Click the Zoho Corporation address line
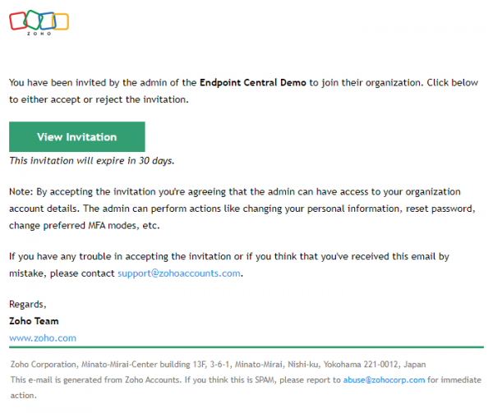 point(218,364)
